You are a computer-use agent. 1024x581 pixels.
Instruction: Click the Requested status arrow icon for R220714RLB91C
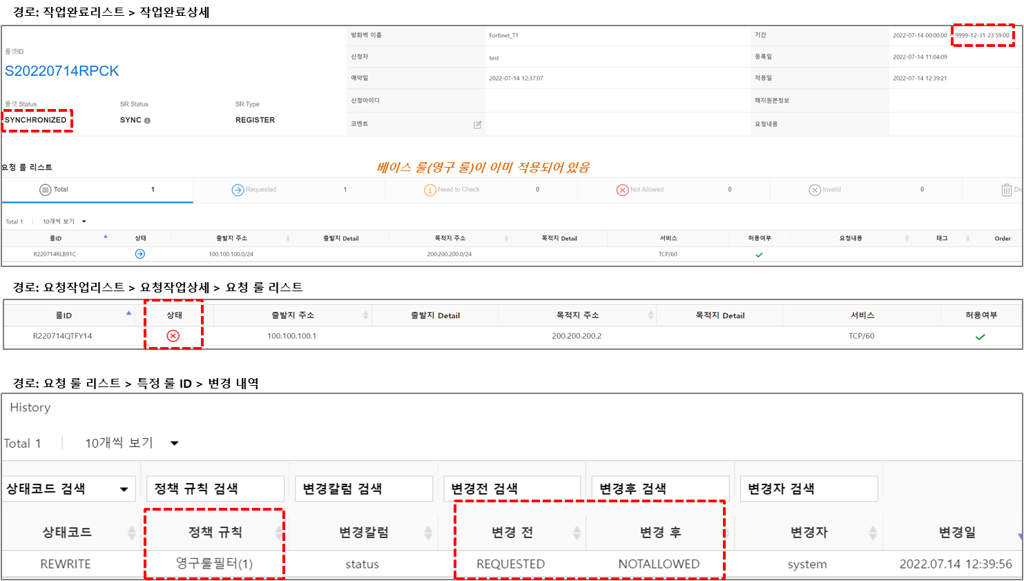[140, 254]
